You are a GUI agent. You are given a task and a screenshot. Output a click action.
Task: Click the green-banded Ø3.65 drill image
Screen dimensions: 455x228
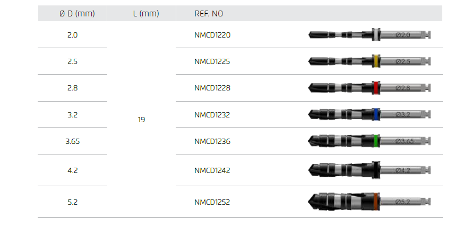(370, 141)
